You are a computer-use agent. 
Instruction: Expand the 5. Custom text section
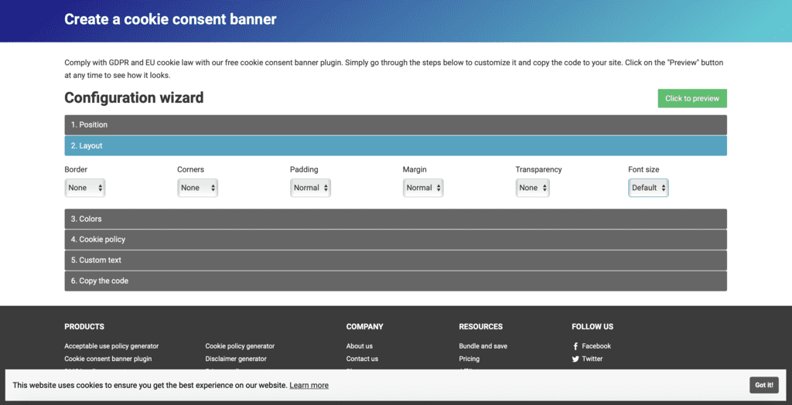point(395,260)
